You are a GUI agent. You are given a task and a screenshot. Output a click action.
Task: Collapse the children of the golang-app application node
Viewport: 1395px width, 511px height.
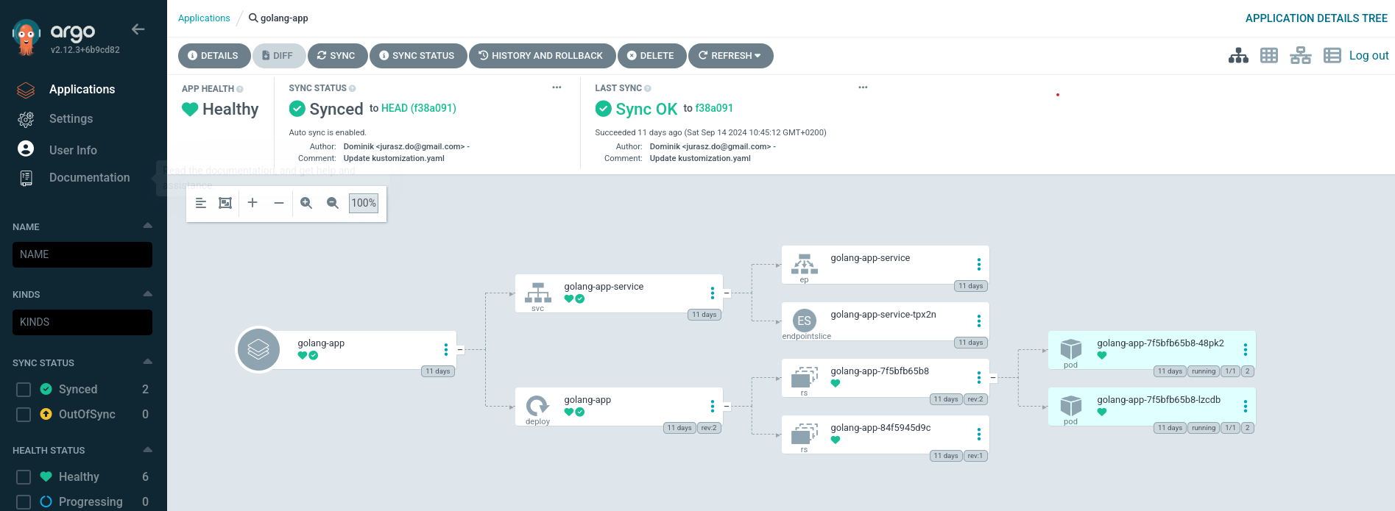coord(460,350)
